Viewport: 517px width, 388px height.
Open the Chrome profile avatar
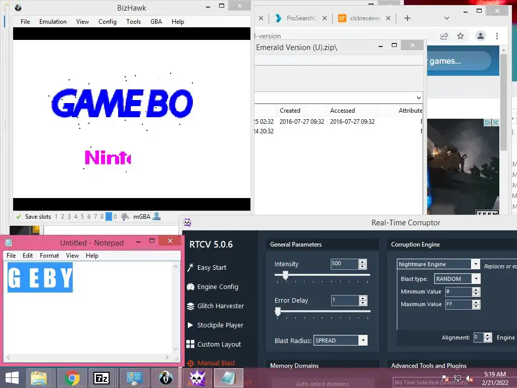tap(481, 36)
